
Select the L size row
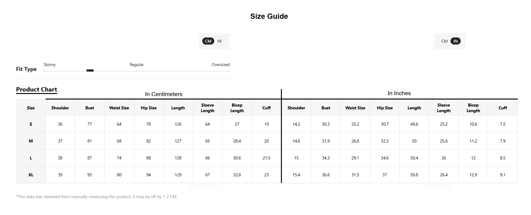(267, 158)
